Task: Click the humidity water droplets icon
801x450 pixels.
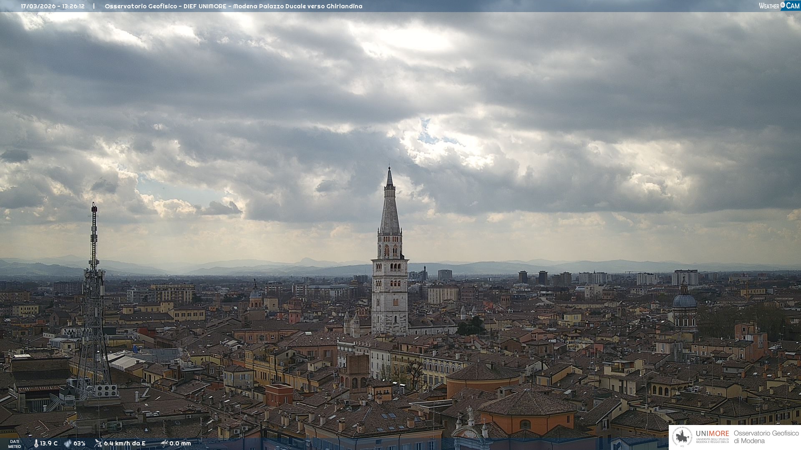Action: (68, 443)
